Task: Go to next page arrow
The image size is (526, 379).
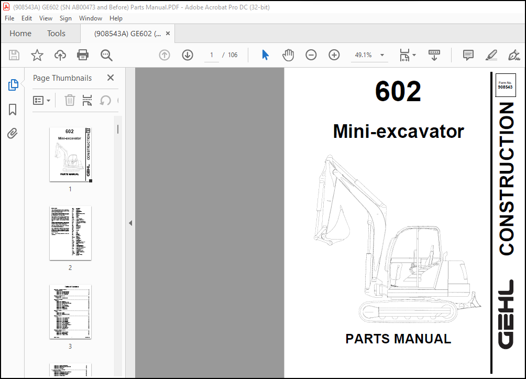Action: (188, 55)
